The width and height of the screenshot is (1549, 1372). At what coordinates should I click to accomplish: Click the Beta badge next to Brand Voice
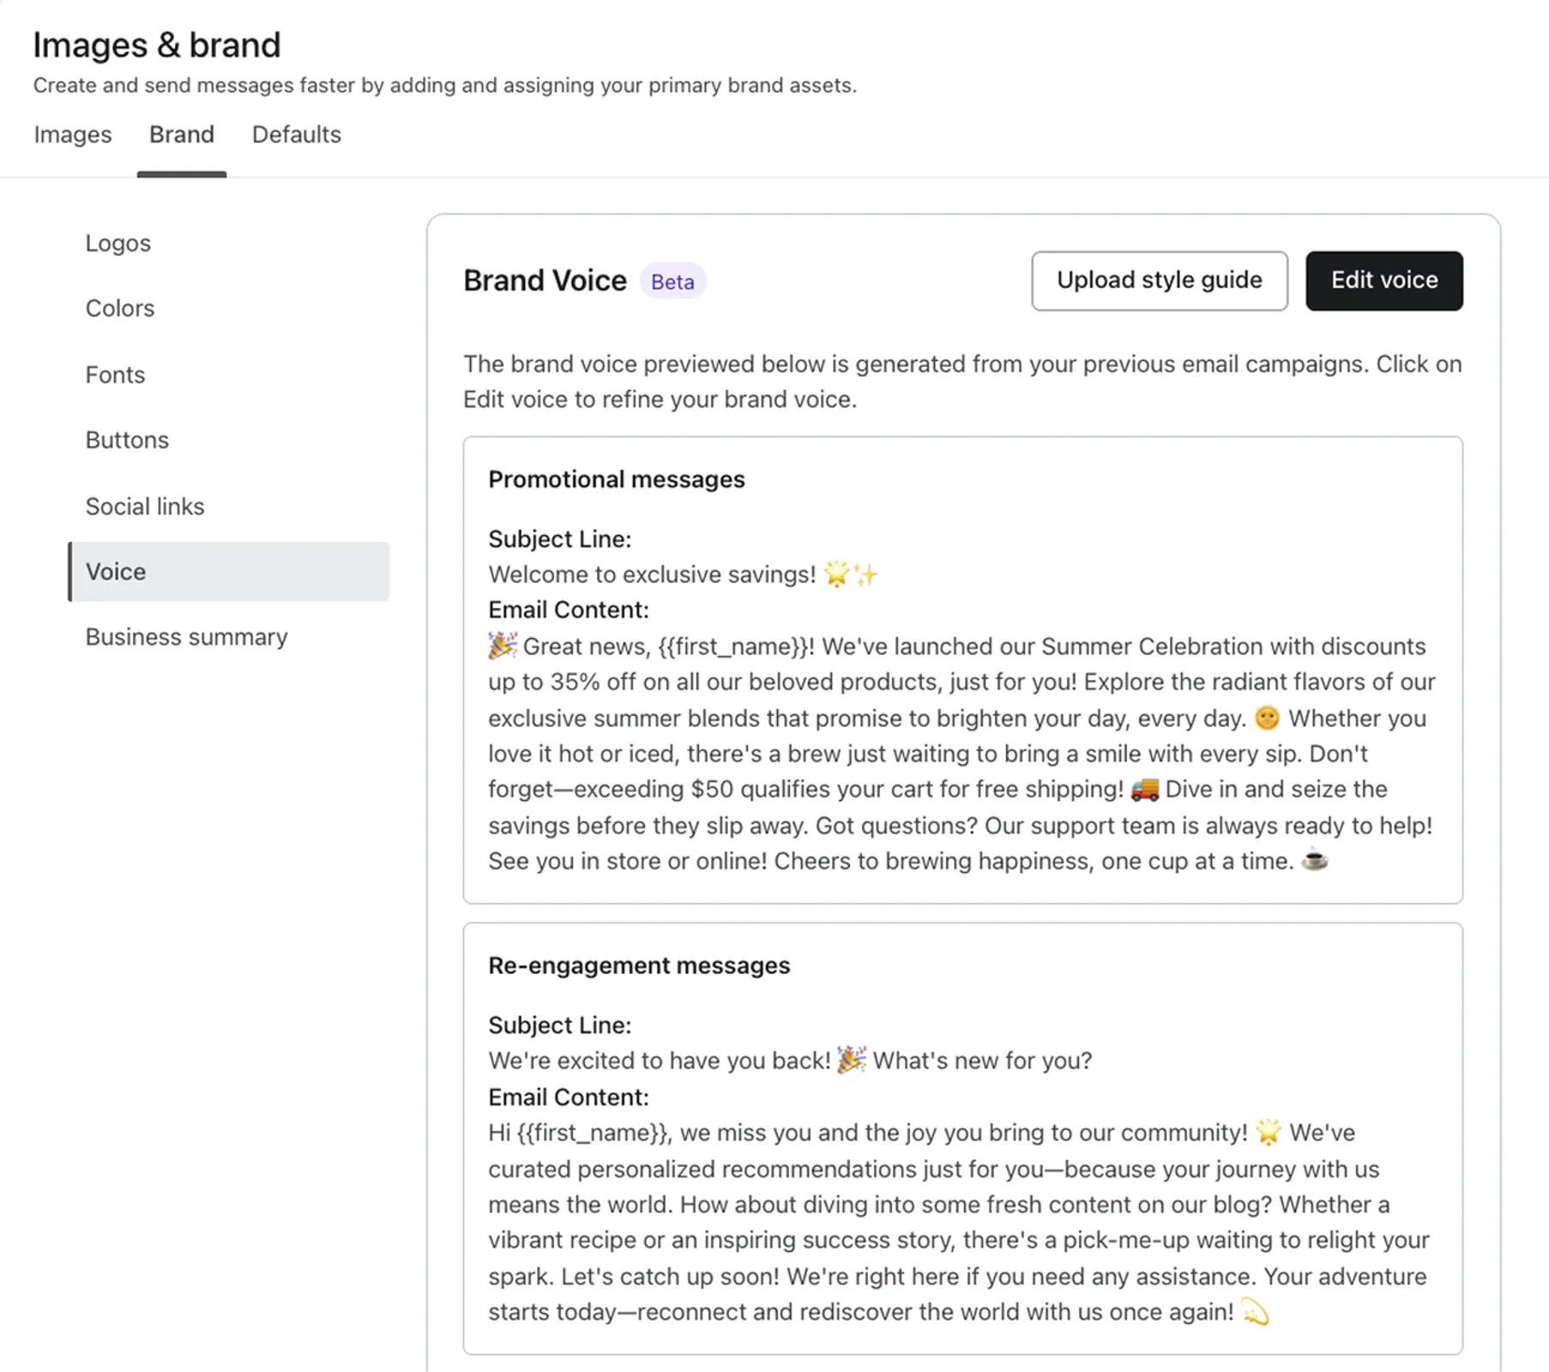pyautogui.click(x=672, y=281)
